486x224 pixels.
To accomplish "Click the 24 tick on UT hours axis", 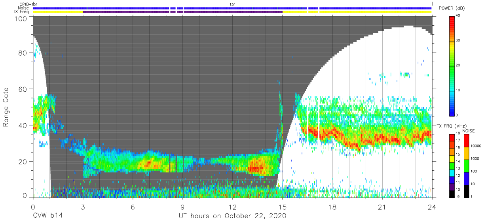I will (x=432, y=206).
